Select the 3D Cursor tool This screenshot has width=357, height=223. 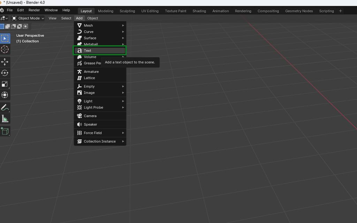pos(5,49)
